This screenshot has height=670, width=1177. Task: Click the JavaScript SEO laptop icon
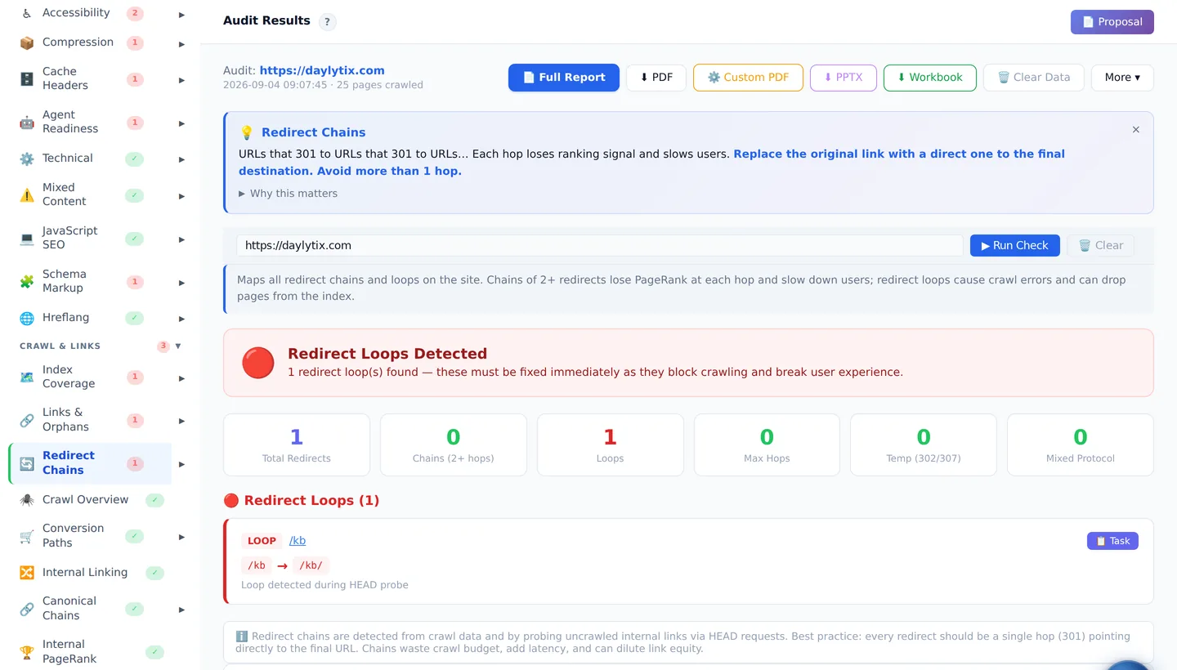coord(27,238)
